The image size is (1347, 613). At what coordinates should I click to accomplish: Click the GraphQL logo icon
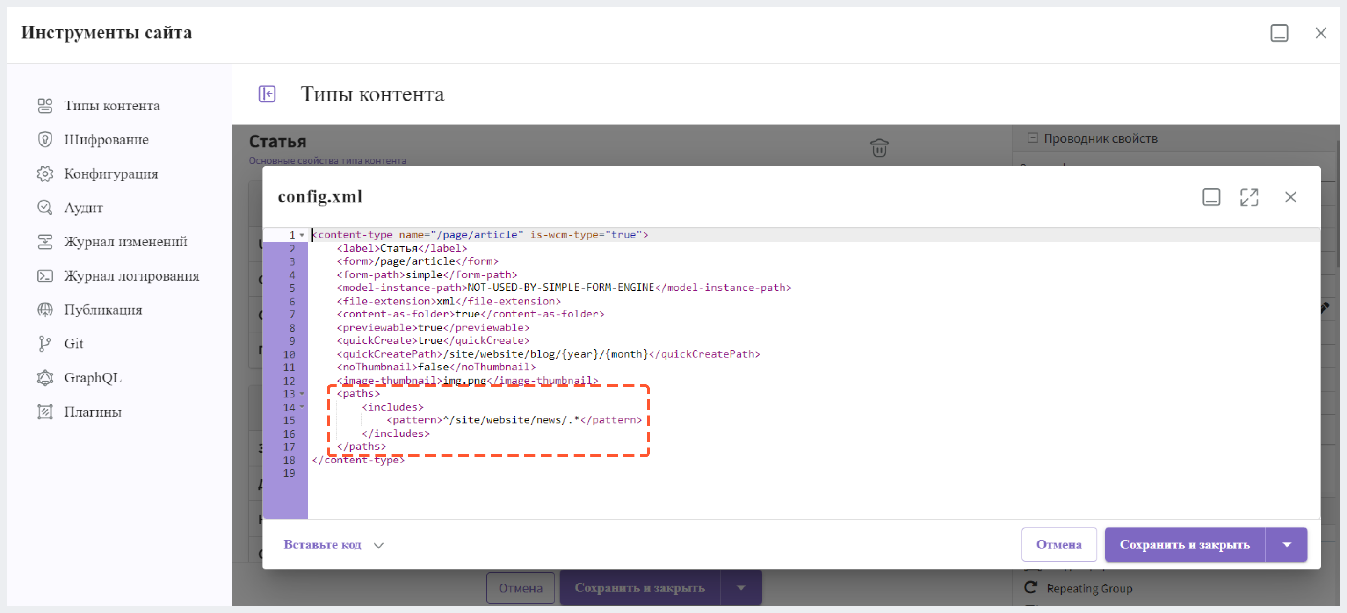(45, 377)
